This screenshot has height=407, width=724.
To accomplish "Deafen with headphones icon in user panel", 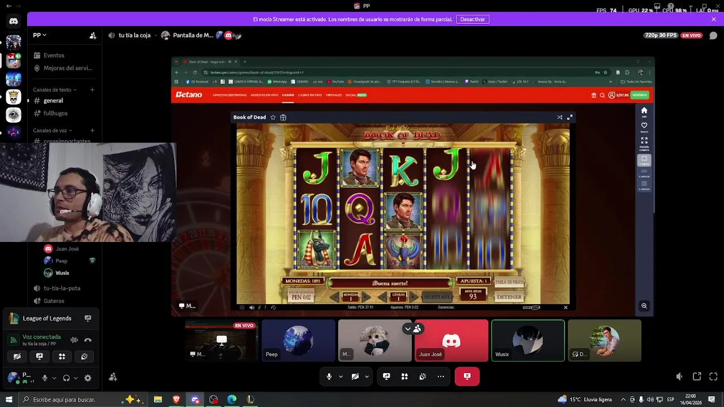I will (66, 378).
